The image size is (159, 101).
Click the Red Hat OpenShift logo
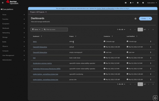12,2
